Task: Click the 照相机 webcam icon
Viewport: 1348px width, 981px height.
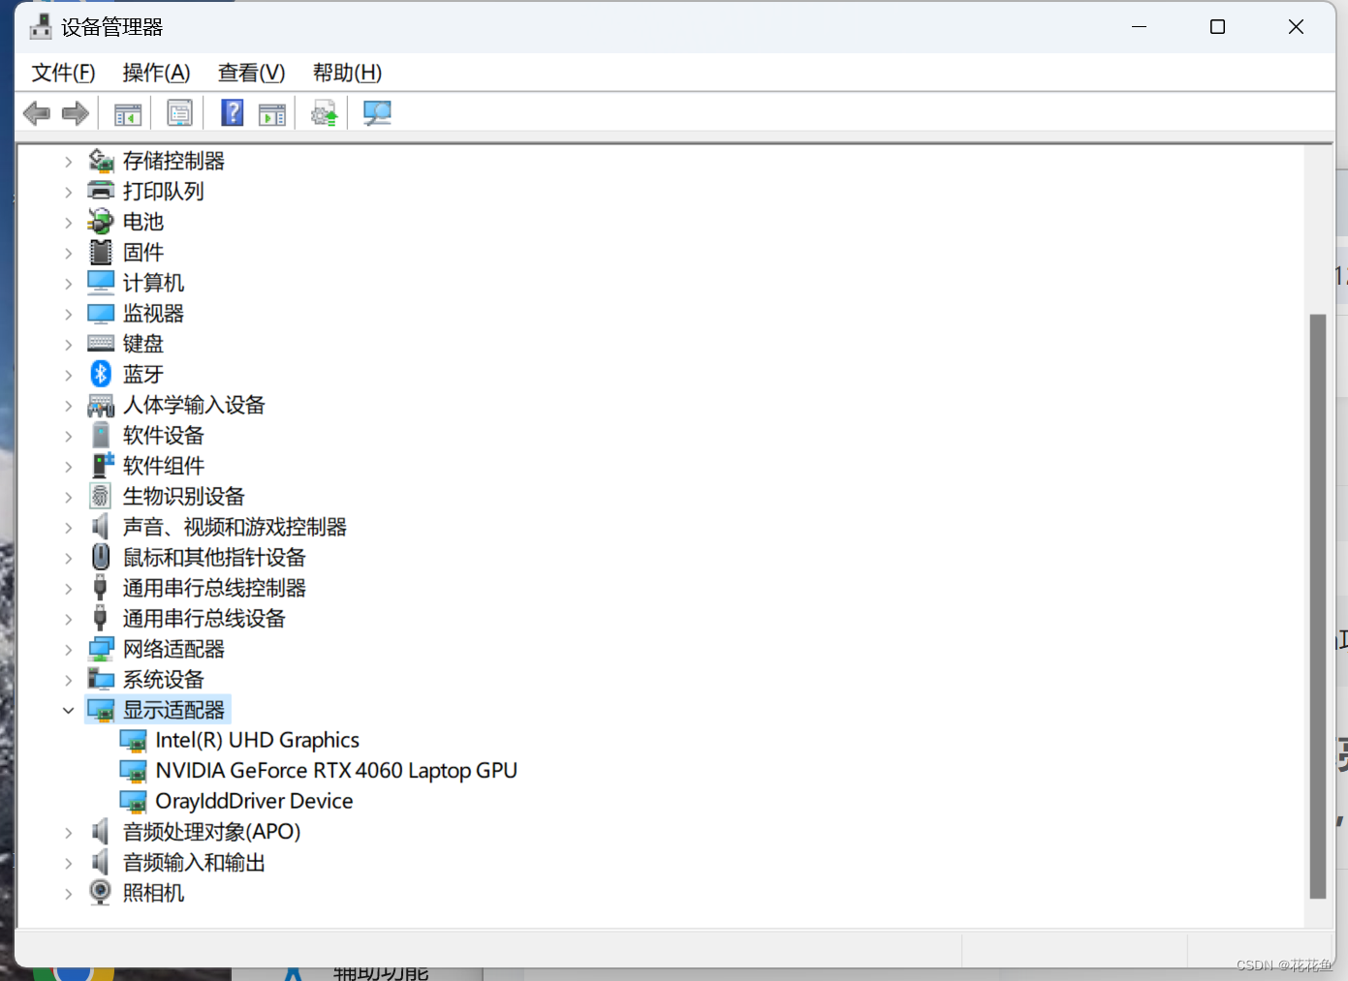Action: (101, 892)
